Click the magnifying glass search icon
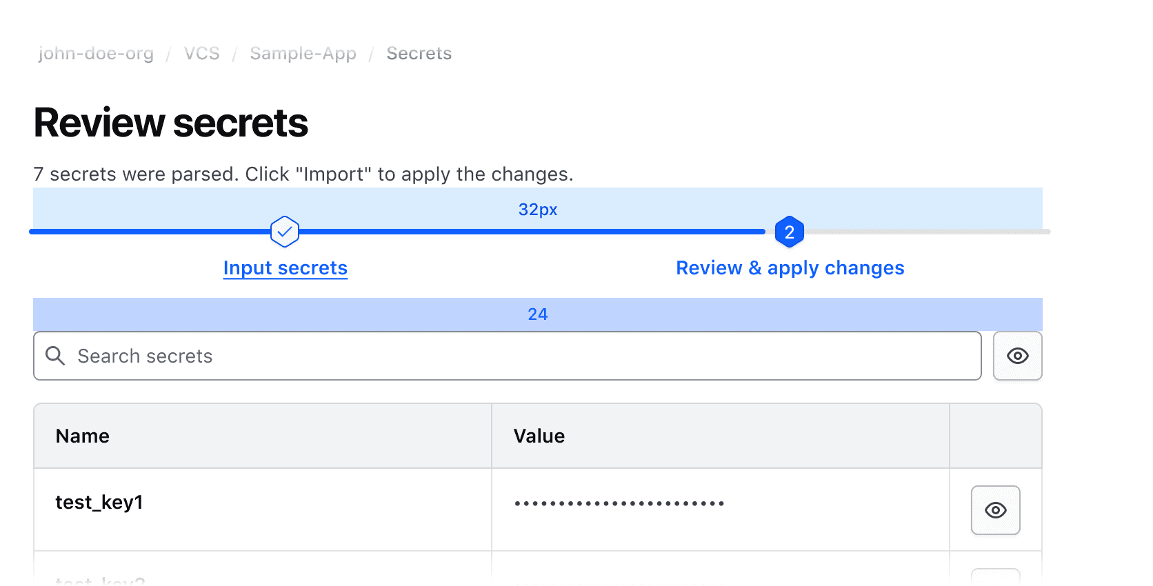The width and height of the screenshot is (1153, 586). (x=55, y=356)
